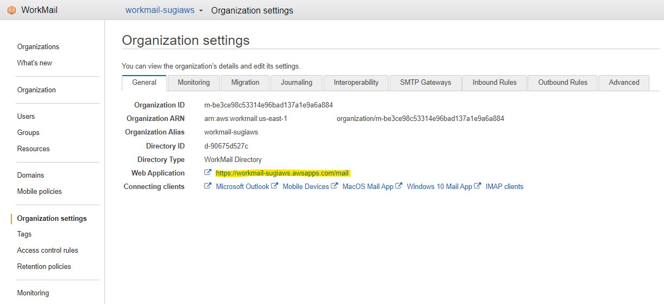Click external link icon before MacOS Mail App

point(334,186)
